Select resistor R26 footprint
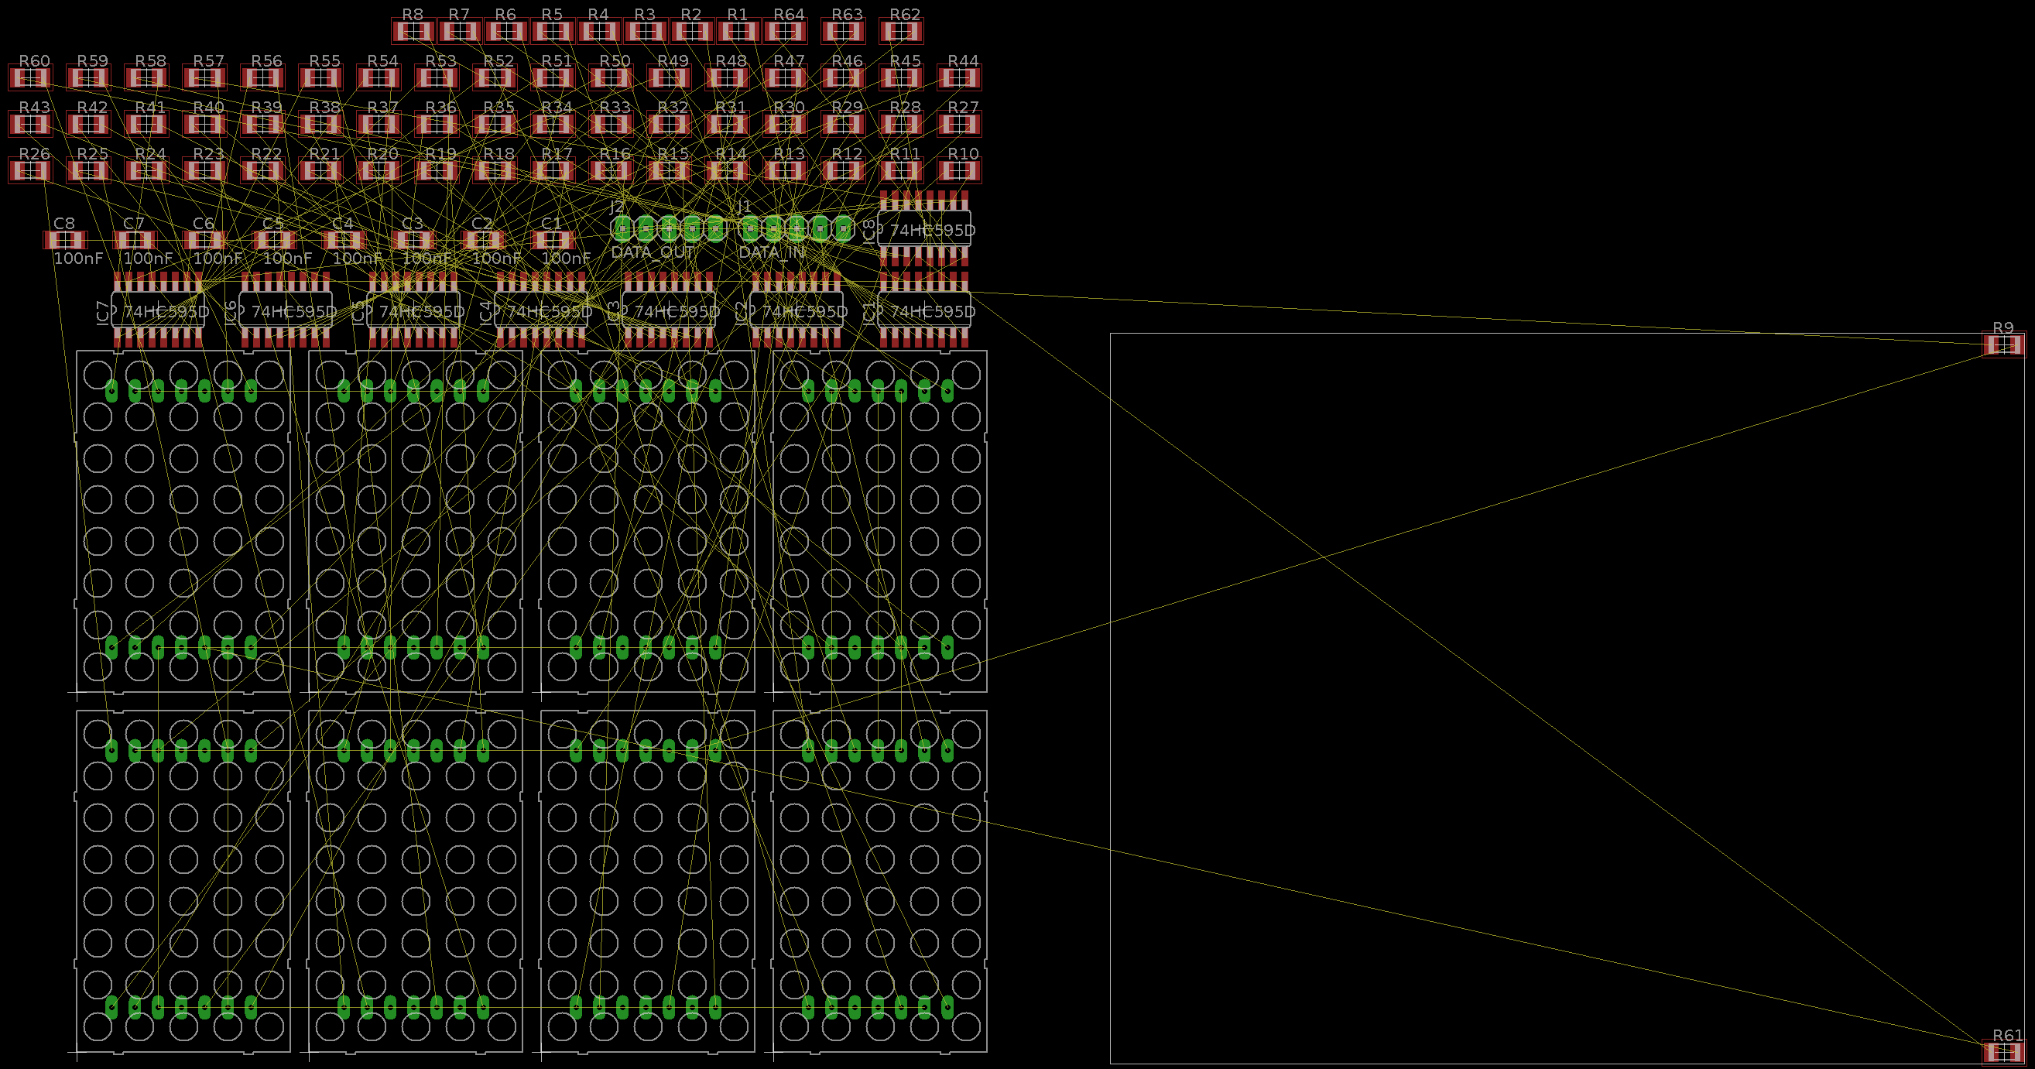The width and height of the screenshot is (2035, 1069). [30, 170]
